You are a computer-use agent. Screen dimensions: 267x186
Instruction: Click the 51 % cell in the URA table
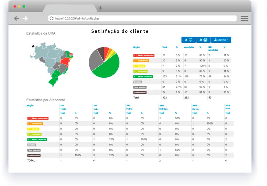[x=179, y=76]
